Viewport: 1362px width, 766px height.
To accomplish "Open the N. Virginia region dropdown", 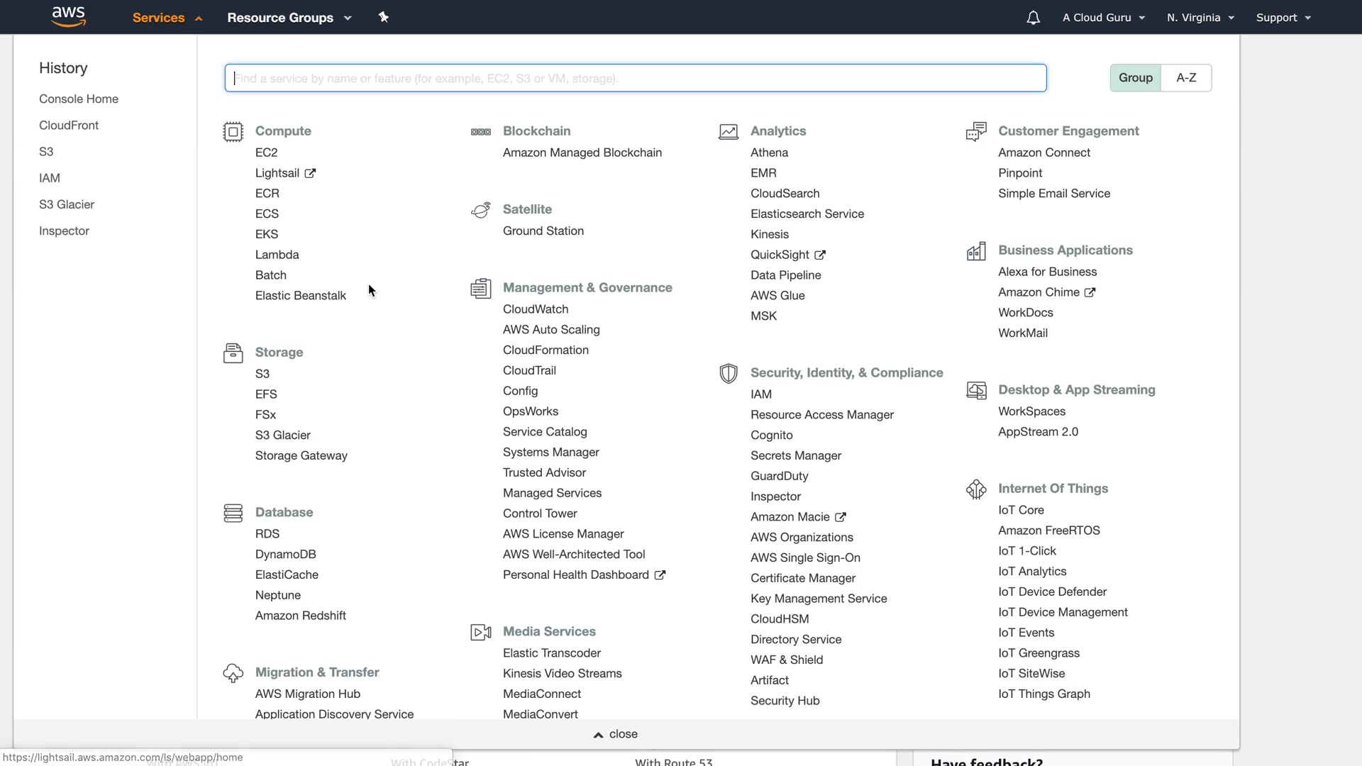I will (x=1200, y=18).
